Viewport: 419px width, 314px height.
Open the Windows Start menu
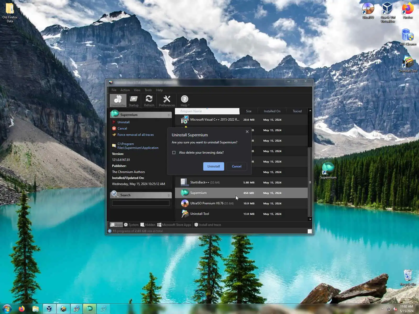[7, 309]
